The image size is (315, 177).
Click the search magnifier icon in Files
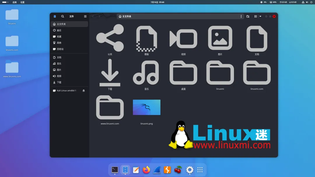coord(63,16)
